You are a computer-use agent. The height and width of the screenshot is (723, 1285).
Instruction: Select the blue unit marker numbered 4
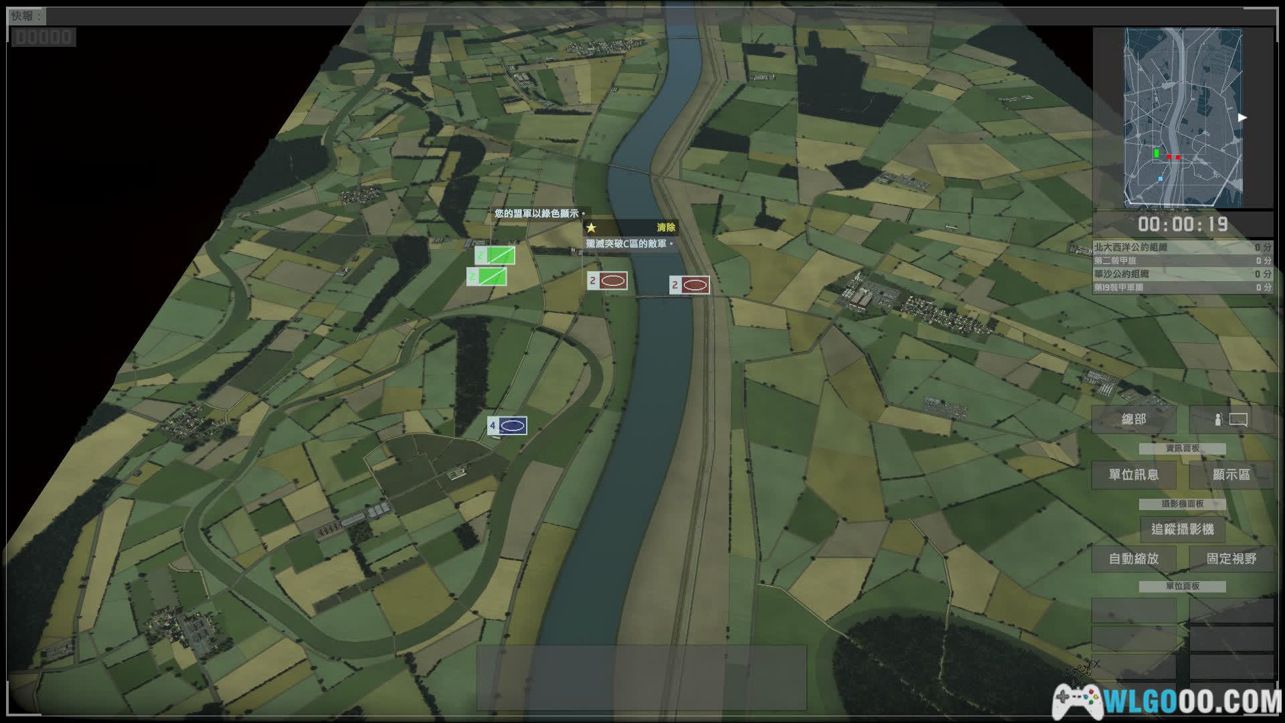click(x=507, y=426)
